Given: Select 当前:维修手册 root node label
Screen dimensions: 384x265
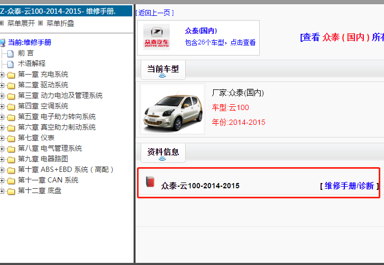Looking at the screenshot, I should 30,42.
